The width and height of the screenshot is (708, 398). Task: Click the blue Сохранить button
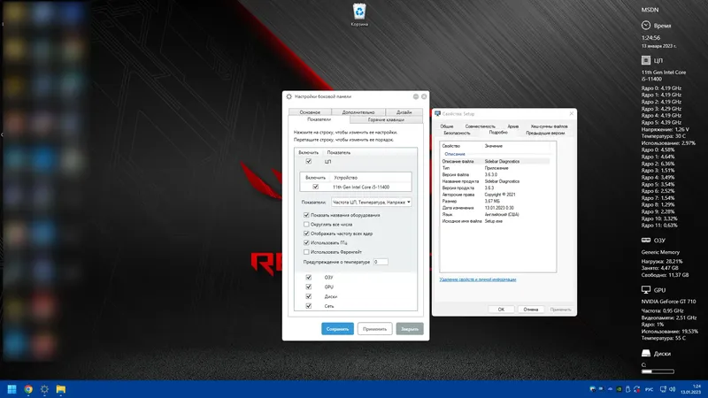[x=337, y=329]
